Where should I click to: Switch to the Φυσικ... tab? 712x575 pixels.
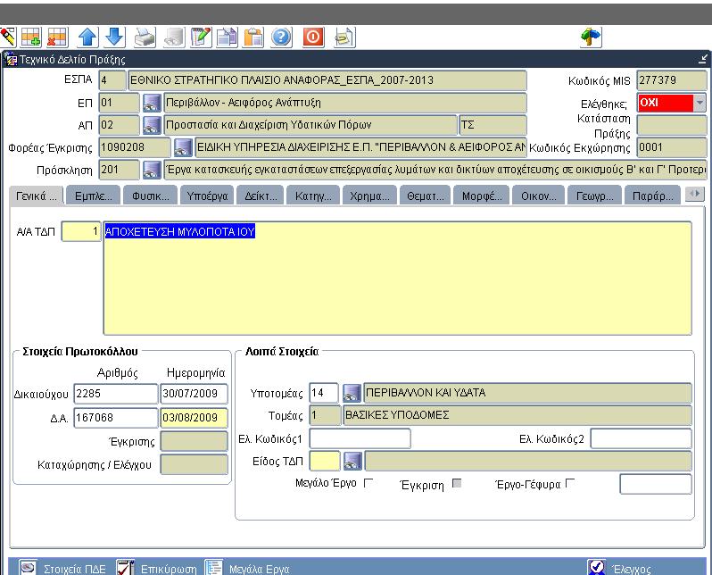click(150, 196)
